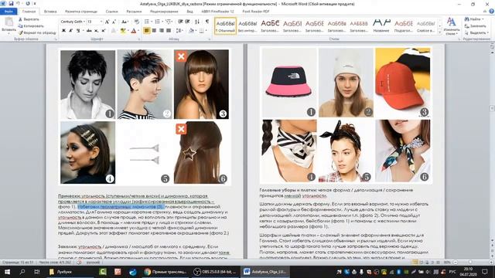The image size is (495, 278).
Task: Switch to Insert (Вставка) tab
Action: point(50,12)
